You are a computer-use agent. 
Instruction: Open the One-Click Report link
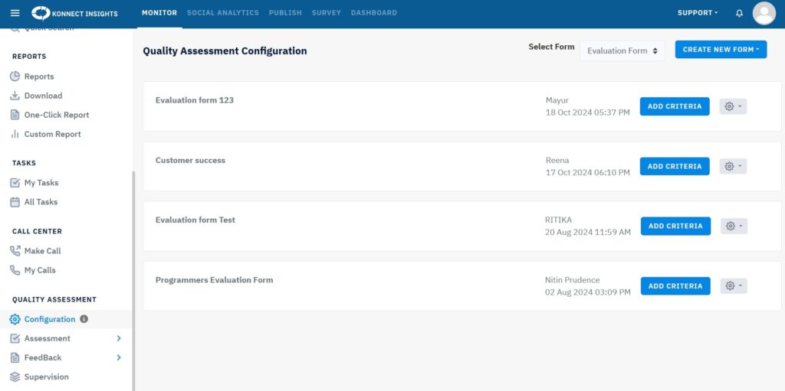(57, 115)
